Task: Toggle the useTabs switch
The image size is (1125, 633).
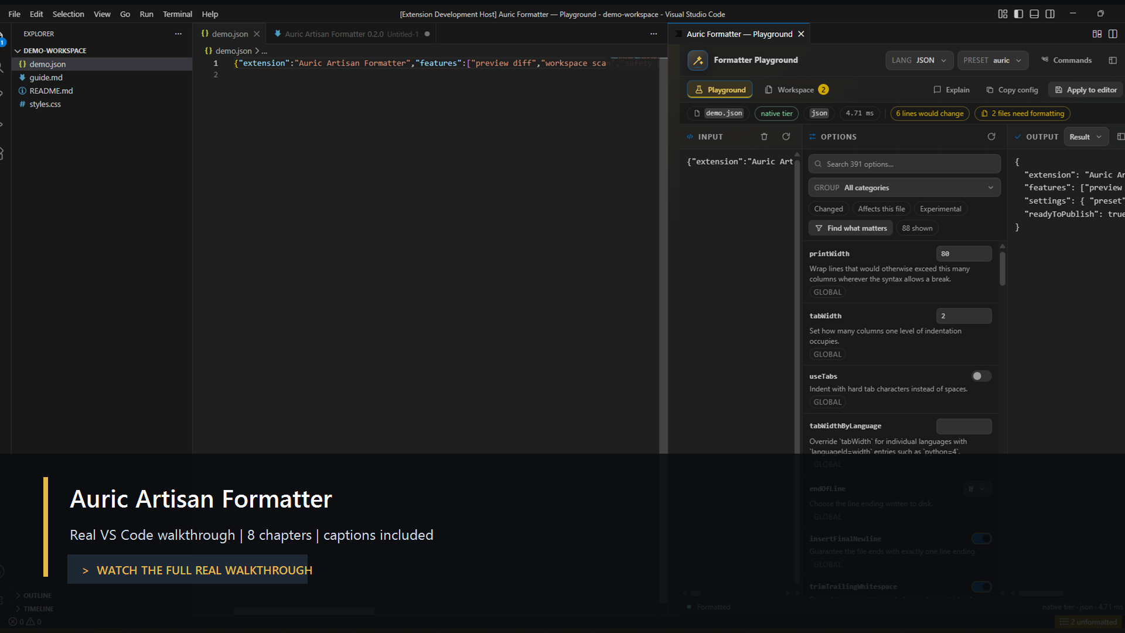Action: pyautogui.click(x=981, y=376)
